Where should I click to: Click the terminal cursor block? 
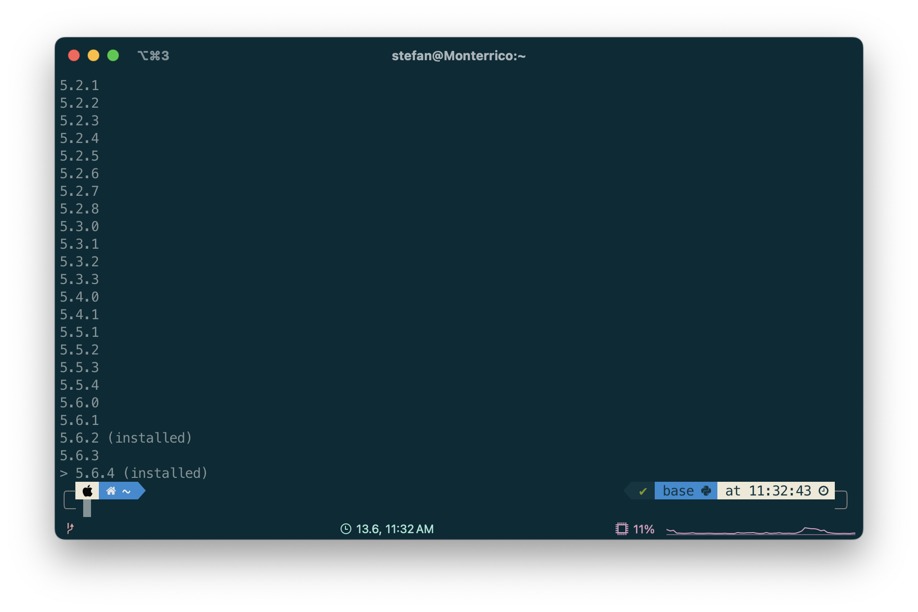coord(87,508)
